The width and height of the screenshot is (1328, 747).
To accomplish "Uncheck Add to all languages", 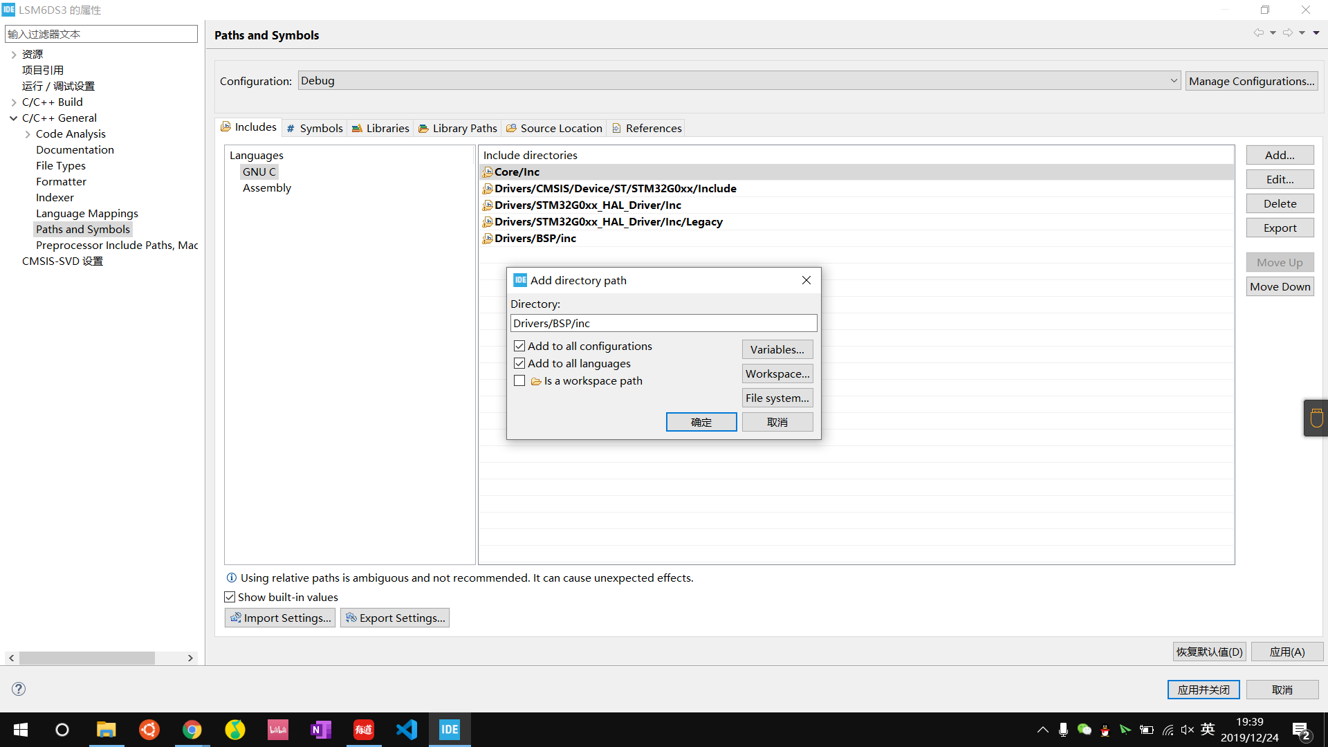I will click(x=519, y=363).
